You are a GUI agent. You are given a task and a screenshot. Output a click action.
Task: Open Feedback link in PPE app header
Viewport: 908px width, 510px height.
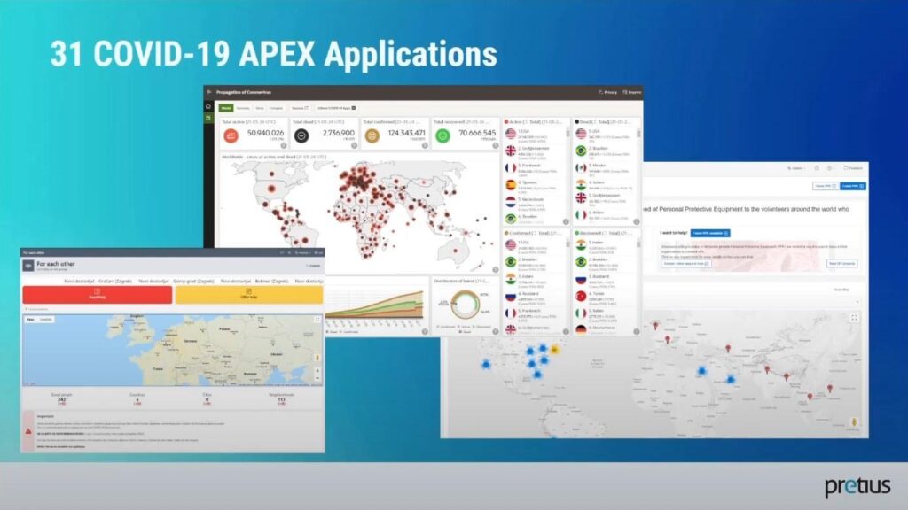point(854,168)
